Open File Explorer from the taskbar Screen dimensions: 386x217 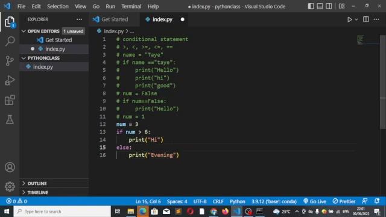click(131, 212)
